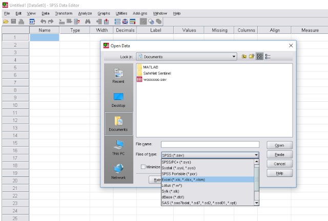Select the woooooo.sav file

pos(152,79)
